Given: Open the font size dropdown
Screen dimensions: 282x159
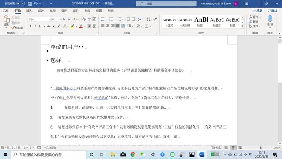Looking at the screenshot, I should click(x=60, y=19).
